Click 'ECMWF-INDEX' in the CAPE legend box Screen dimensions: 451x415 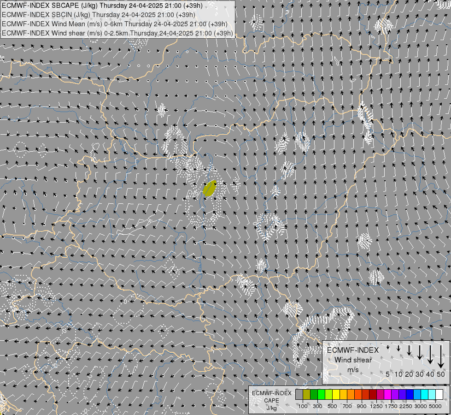click(x=271, y=393)
